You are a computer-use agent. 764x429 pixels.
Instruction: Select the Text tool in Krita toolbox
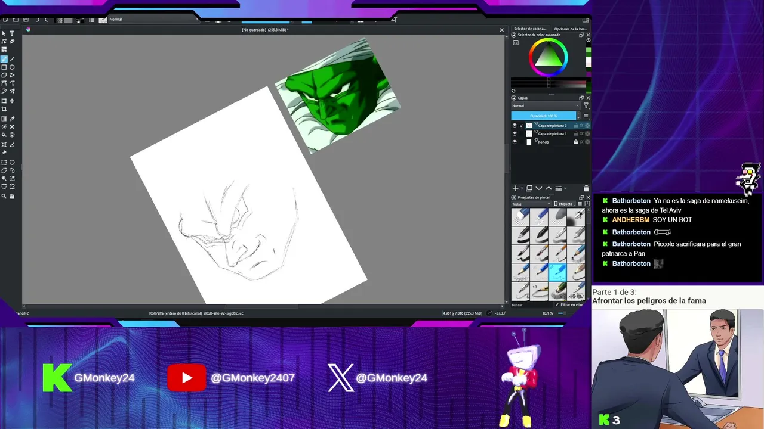point(12,33)
